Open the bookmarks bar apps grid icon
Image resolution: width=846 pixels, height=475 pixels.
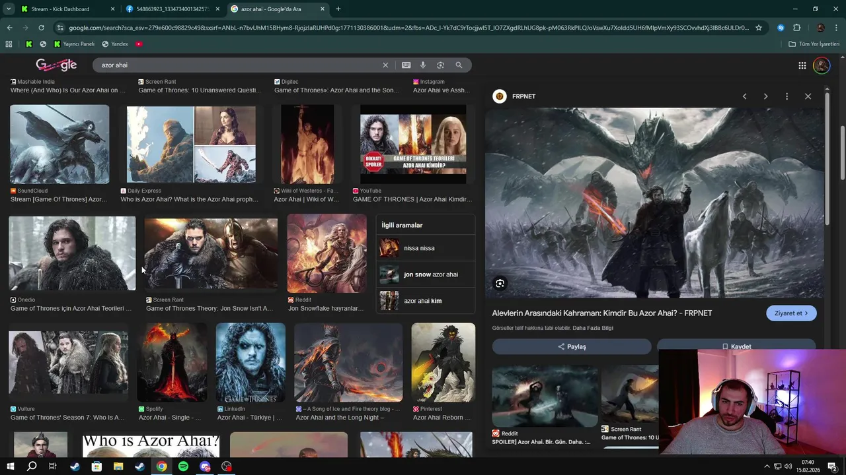pyautogui.click(x=9, y=44)
